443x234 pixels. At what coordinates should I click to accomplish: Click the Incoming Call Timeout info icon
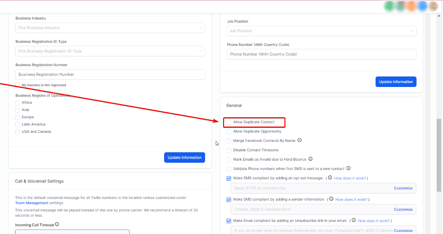(57, 225)
